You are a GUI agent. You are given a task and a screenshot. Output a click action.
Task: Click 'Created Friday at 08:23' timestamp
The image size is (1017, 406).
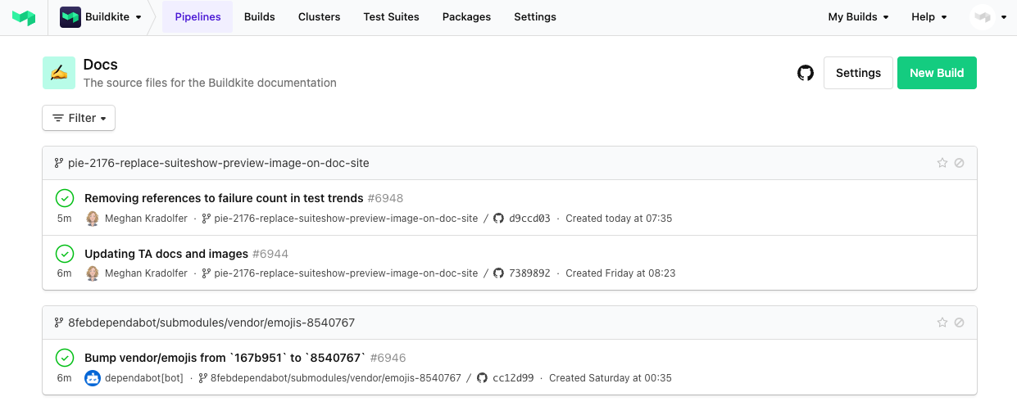(620, 273)
